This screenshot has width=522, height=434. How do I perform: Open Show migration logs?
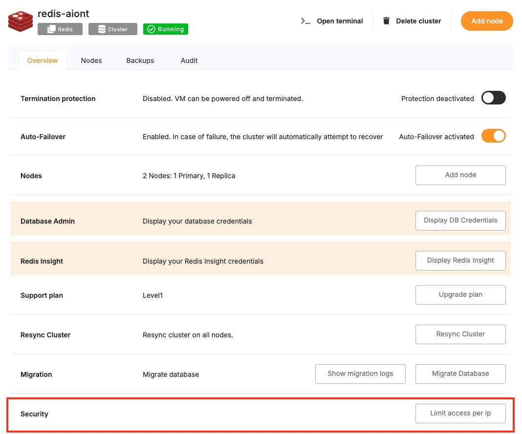click(360, 373)
